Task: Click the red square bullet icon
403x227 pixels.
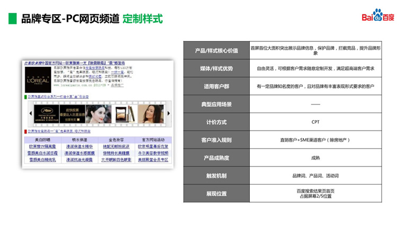Action: (x=25, y=132)
